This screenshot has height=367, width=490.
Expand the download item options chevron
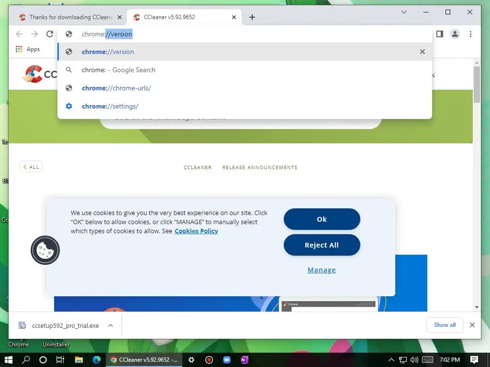[x=111, y=325]
